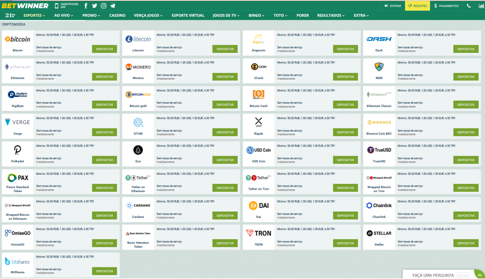Click Depositar for Polkadot
Viewport: 485px width, 279px height.
(x=105, y=160)
